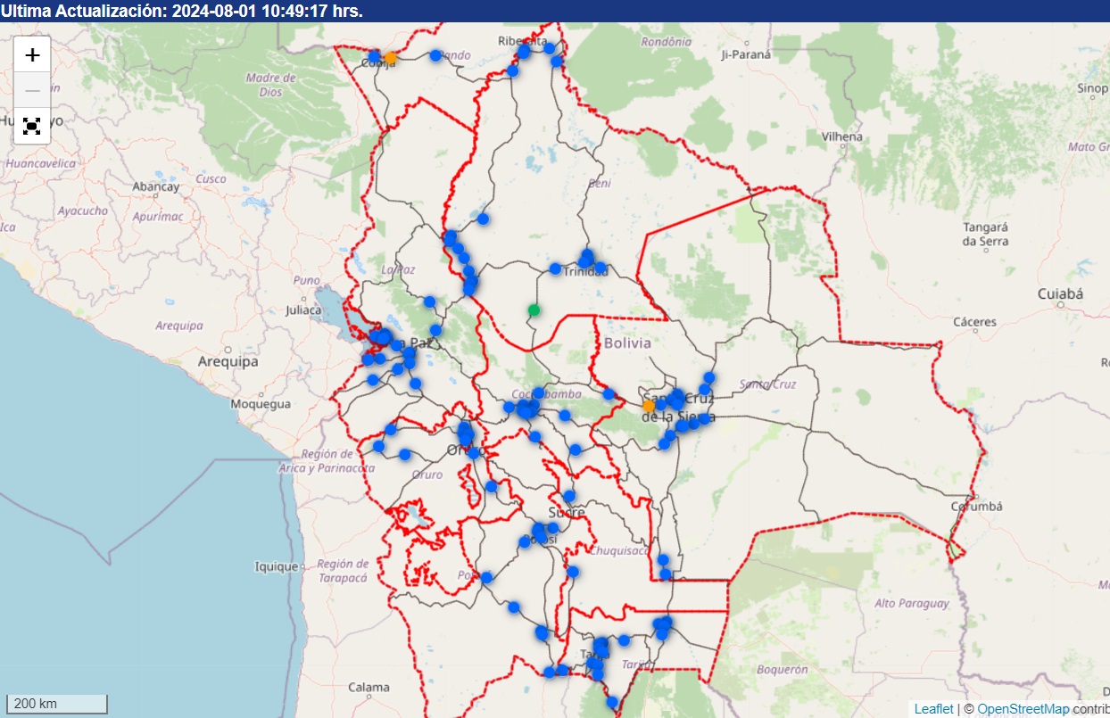
Task: Select the orange marker at Cobija
Action: tap(390, 57)
